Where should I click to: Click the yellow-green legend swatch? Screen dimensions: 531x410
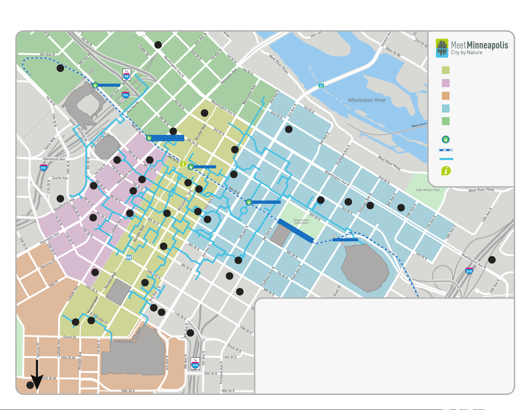click(446, 70)
